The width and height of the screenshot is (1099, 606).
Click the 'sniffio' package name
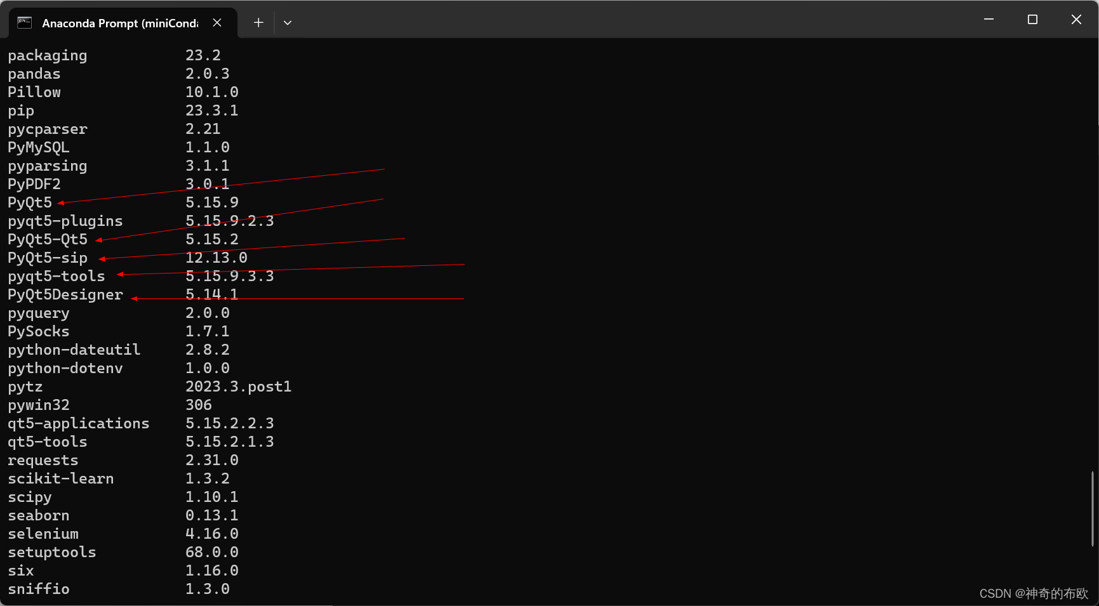click(x=39, y=590)
